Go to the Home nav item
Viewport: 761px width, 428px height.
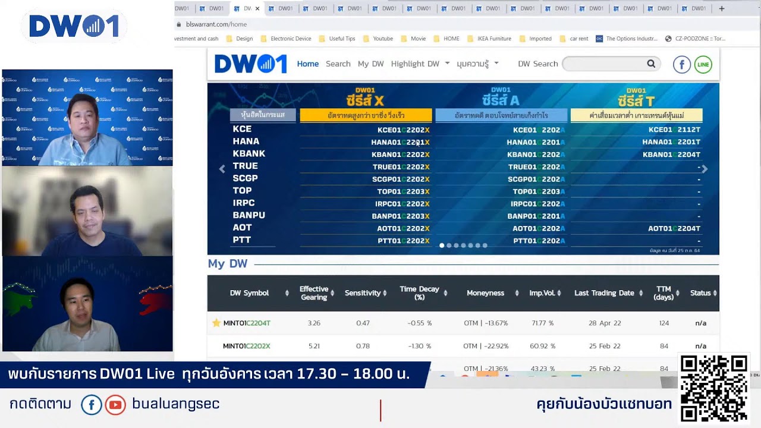pyautogui.click(x=308, y=64)
